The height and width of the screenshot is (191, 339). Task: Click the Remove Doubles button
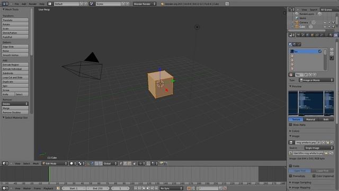(x=15, y=112)
